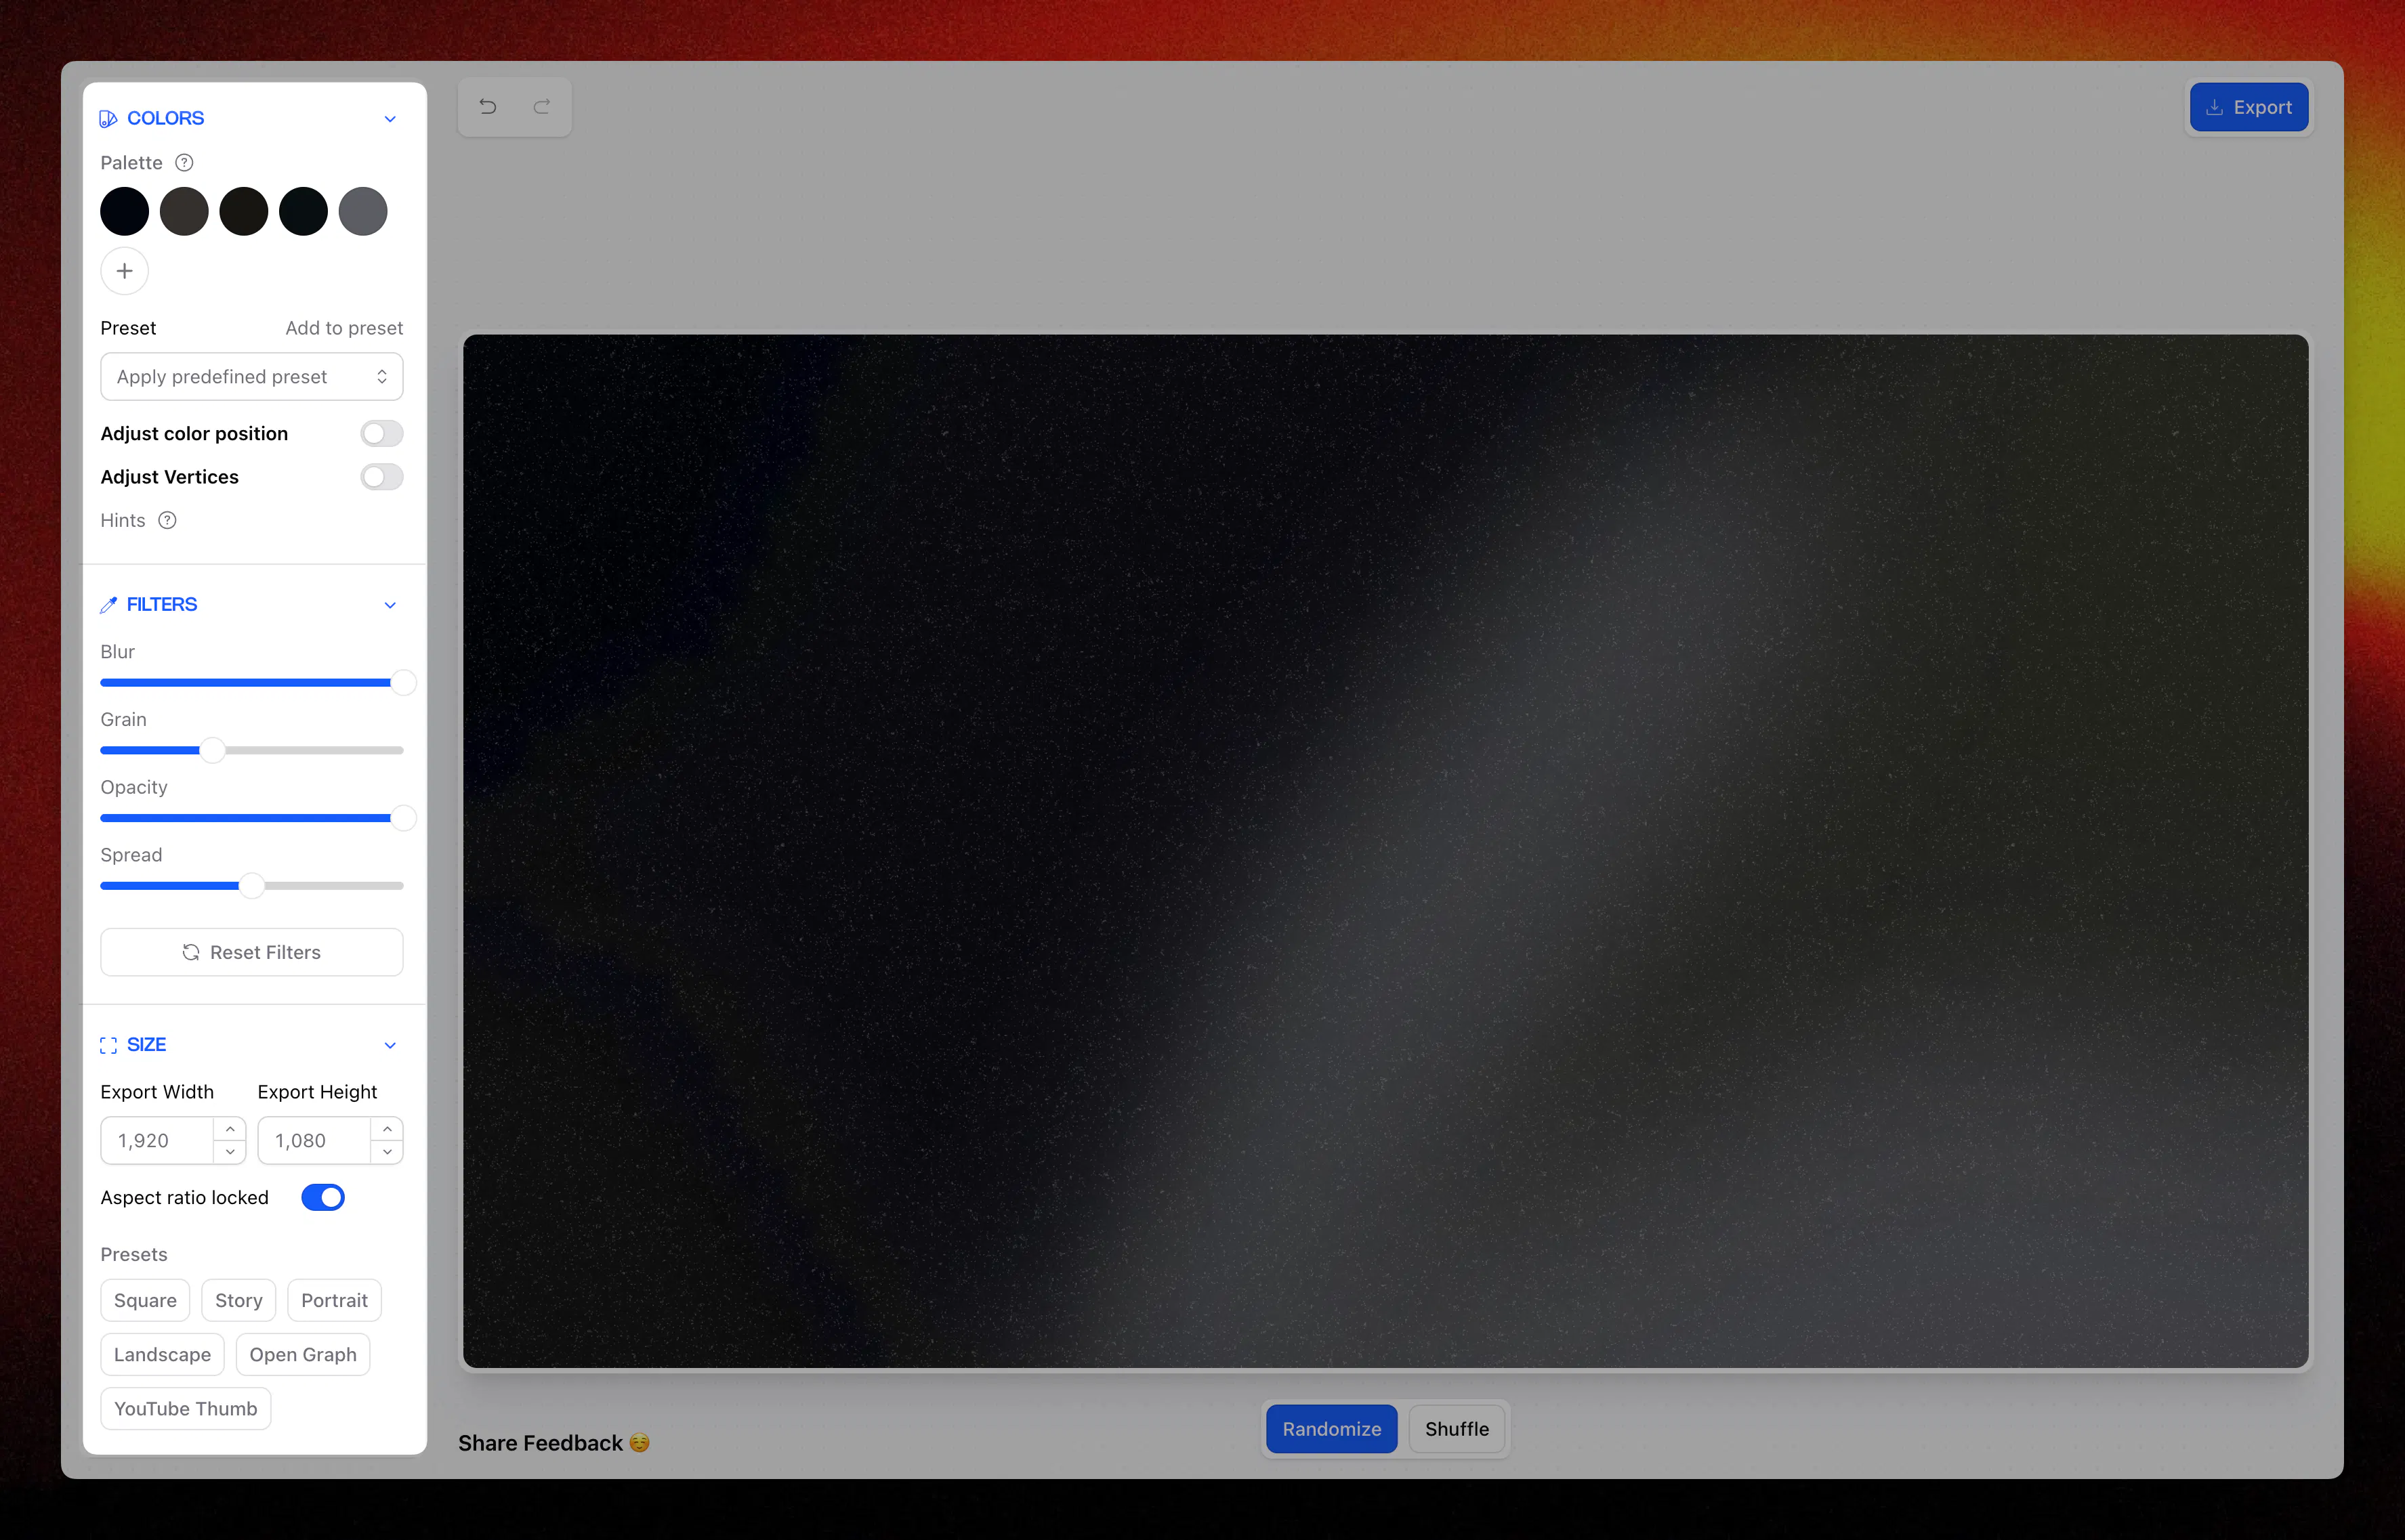2405x1540 pixels.
Task: Select the Open Graph size preset
Action: tap(303, 1354)
